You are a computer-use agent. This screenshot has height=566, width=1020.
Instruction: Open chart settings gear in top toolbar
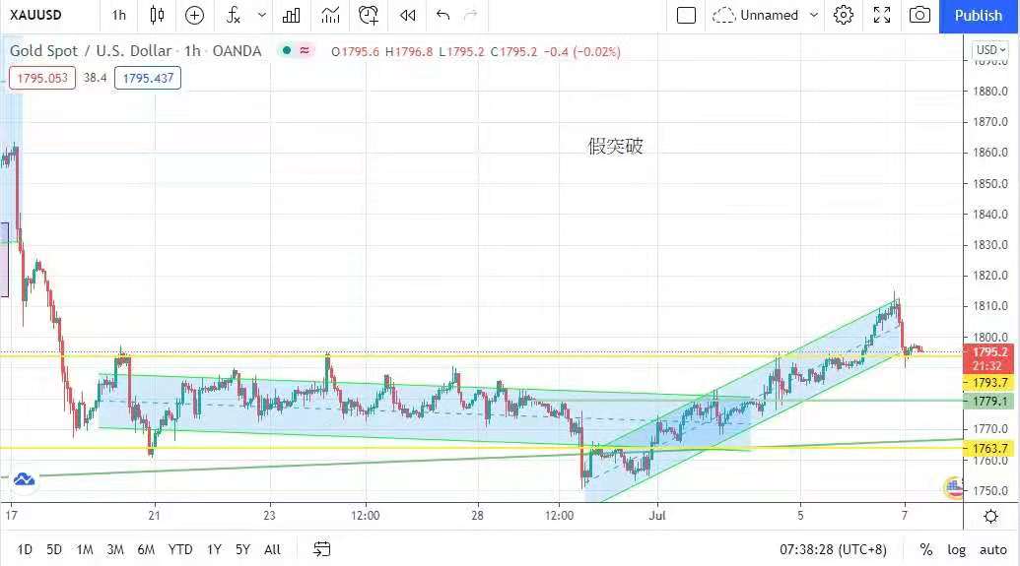844,15
